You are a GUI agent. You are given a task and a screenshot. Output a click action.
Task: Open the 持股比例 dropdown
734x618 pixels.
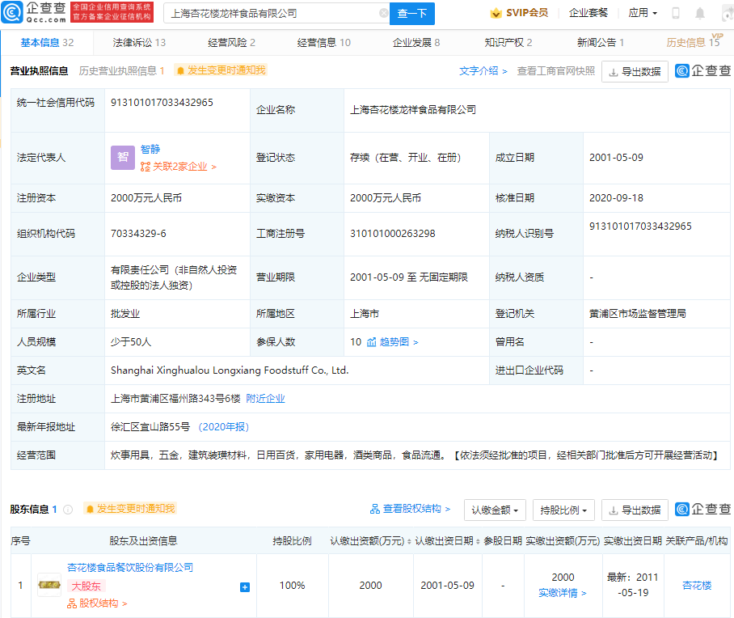(x=563, y=510)
